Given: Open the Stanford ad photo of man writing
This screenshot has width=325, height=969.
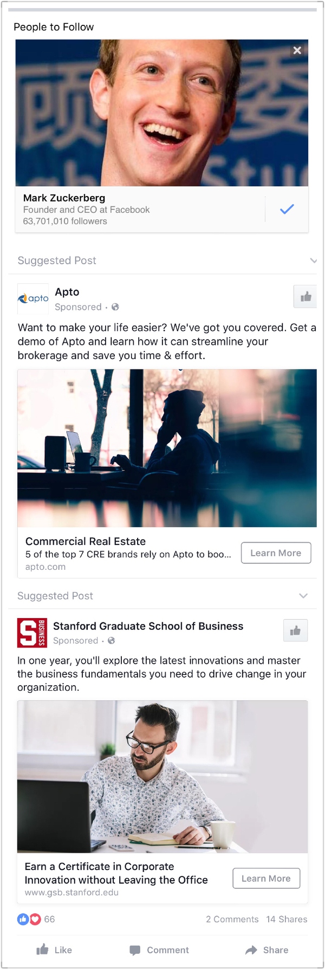Looking at the screenshot, I should click(x=162, y=777).
